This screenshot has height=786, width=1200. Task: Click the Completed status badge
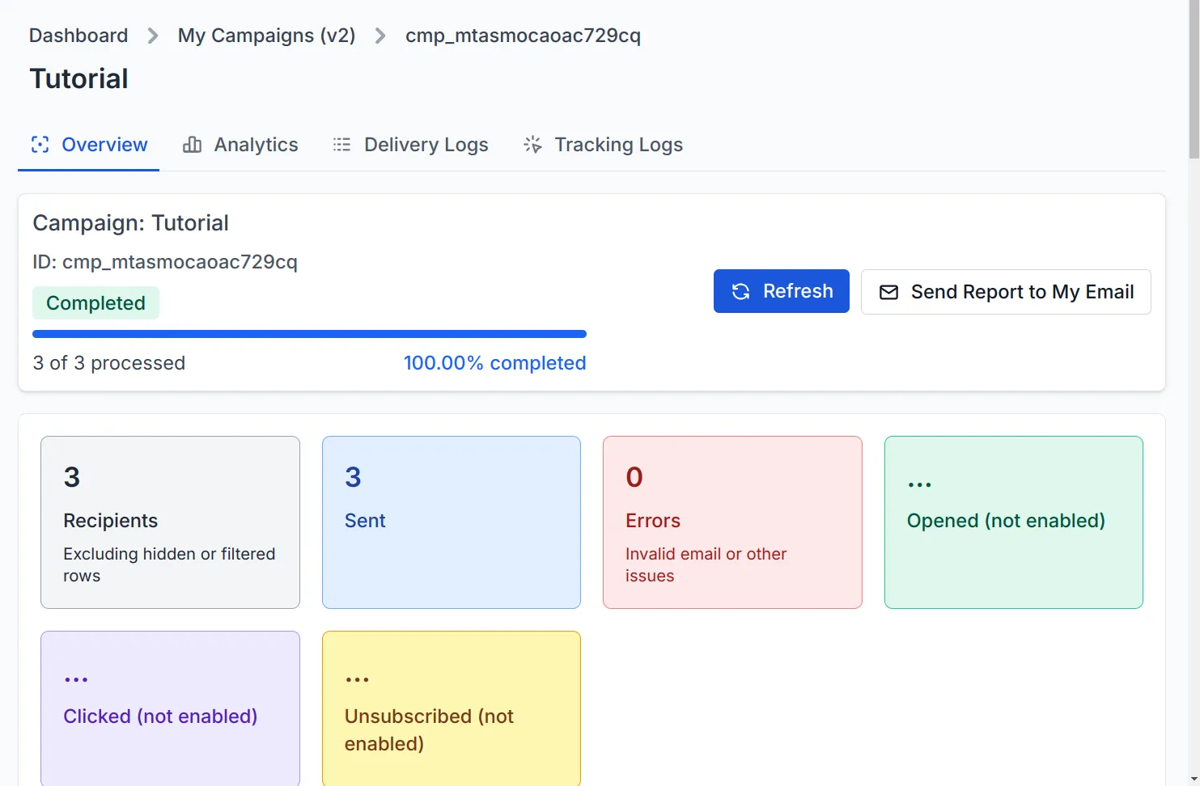(95, 302)
